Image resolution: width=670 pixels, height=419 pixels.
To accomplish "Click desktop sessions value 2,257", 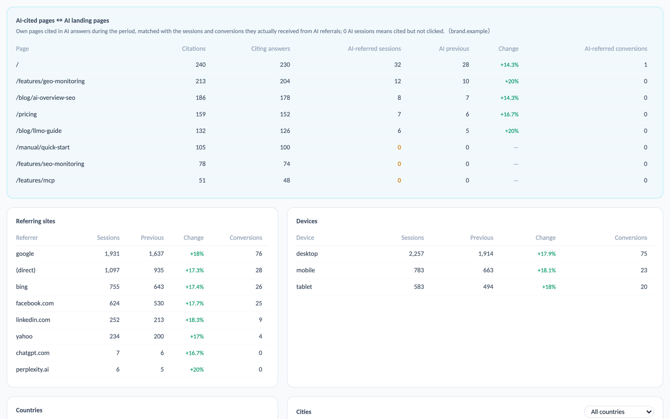I will pos(416,254).
